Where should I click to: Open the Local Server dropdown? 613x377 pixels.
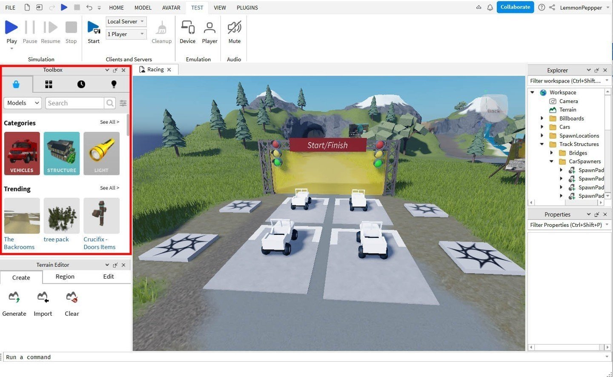coord(126,21)
